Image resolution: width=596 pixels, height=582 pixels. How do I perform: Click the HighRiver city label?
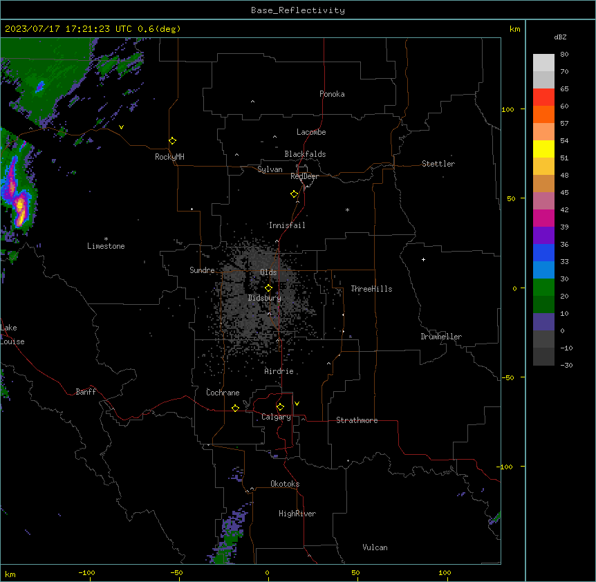[297, 514]
